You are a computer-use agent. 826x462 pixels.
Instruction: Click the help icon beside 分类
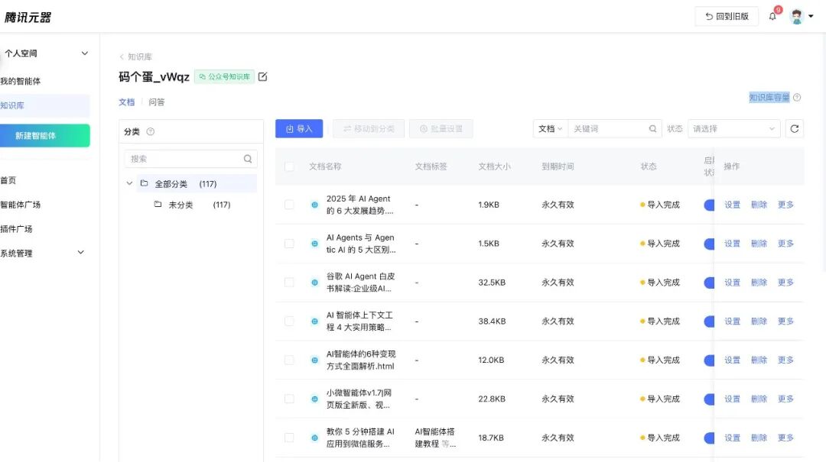click(x=150, y=131)
